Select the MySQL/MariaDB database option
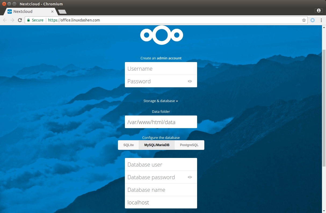Image resolution: width=326 pixels, height=213 pixels. pos(157,145)
